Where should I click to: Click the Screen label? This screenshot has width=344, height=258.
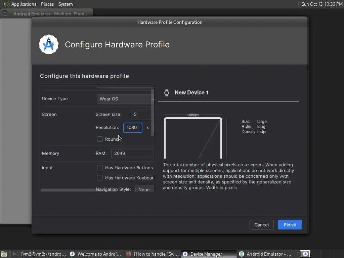click(49, 114)
